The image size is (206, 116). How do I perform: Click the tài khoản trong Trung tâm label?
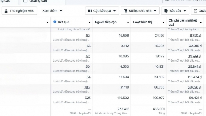coord(112,113)
